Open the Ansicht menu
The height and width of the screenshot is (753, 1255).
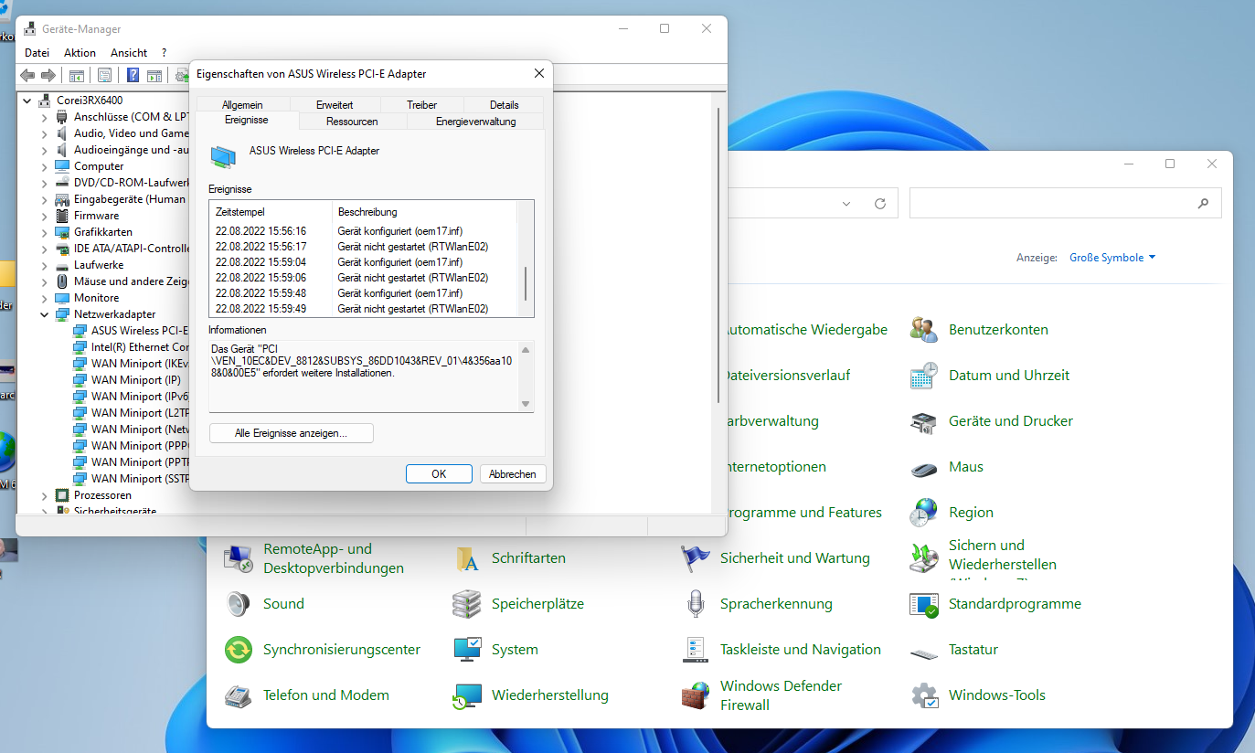click(x=129, y=53)
